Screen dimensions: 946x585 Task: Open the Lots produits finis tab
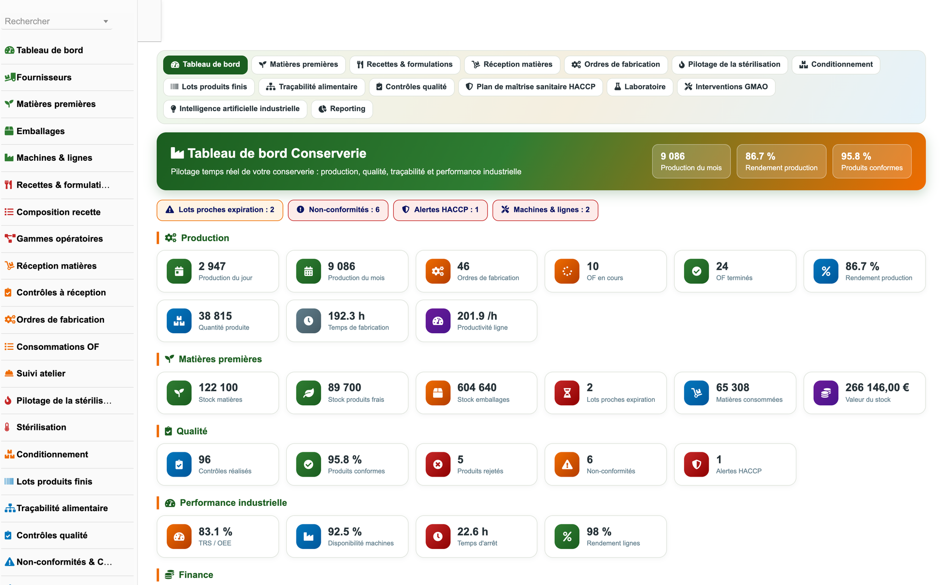(x=209, y=87)
